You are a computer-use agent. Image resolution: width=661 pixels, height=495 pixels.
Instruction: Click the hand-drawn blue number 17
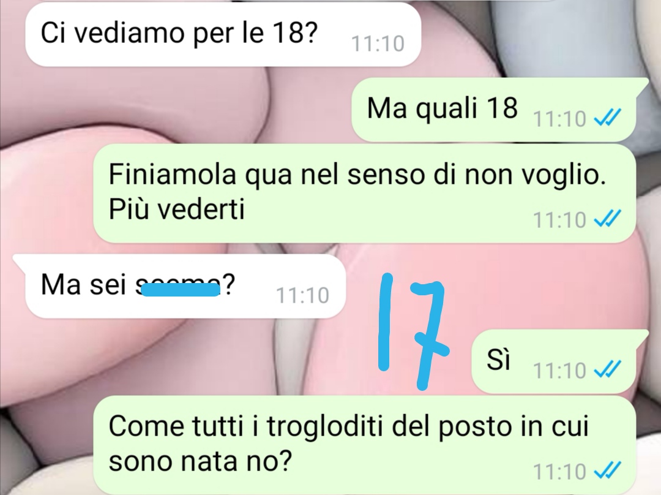tap(414, 330)
